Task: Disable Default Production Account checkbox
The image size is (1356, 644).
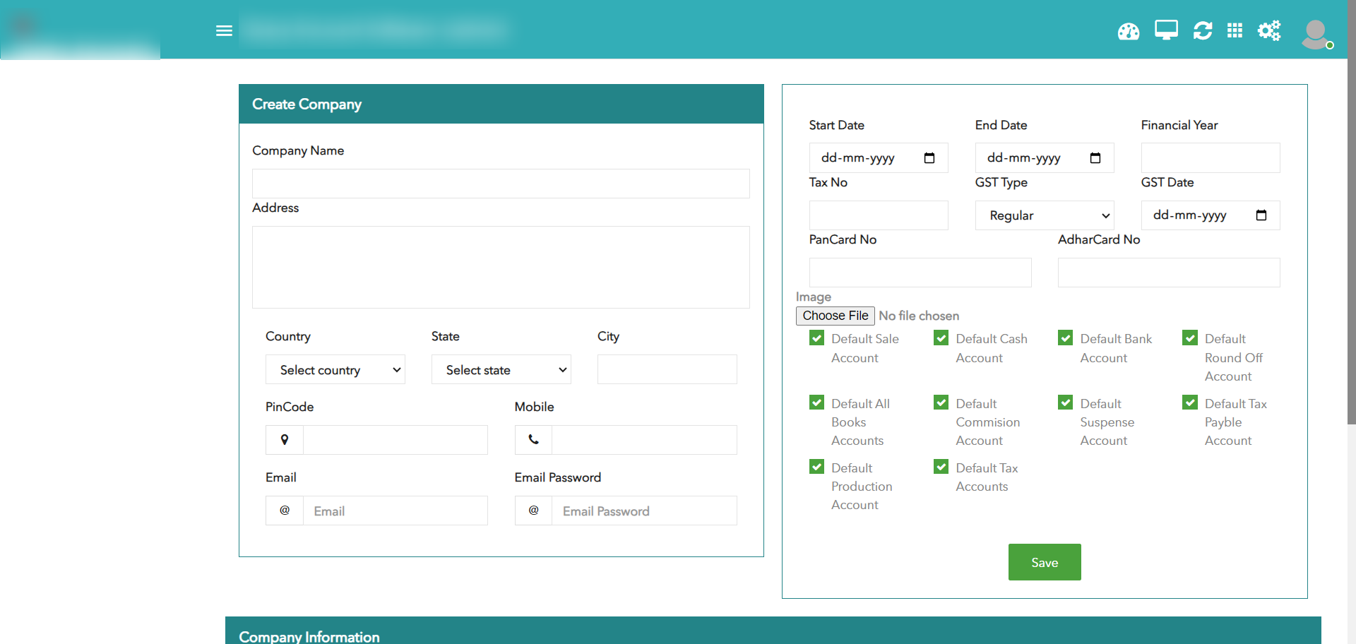Action: [x=816, y=467]
